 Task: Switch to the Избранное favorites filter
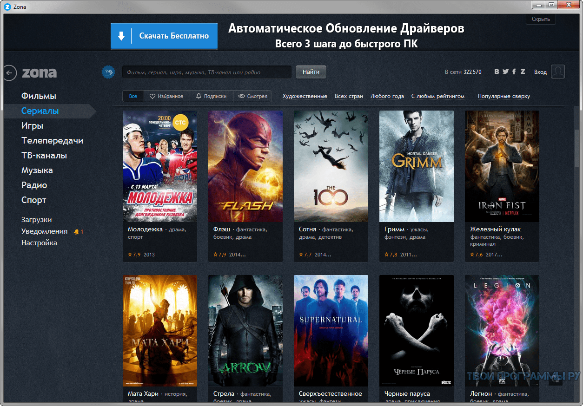(x=166, y=96)
